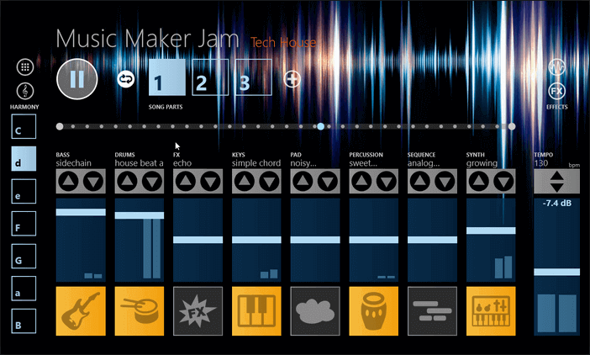
Task: Jump to the timeline end marker
Action: click(x=512, y=126)
